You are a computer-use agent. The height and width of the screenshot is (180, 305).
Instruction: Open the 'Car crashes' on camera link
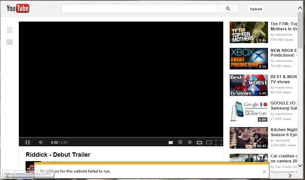(284, 158)
